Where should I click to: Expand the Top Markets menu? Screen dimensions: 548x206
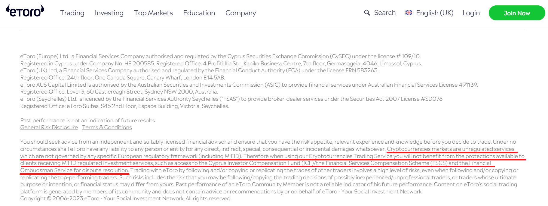click(x=153, y=13)
